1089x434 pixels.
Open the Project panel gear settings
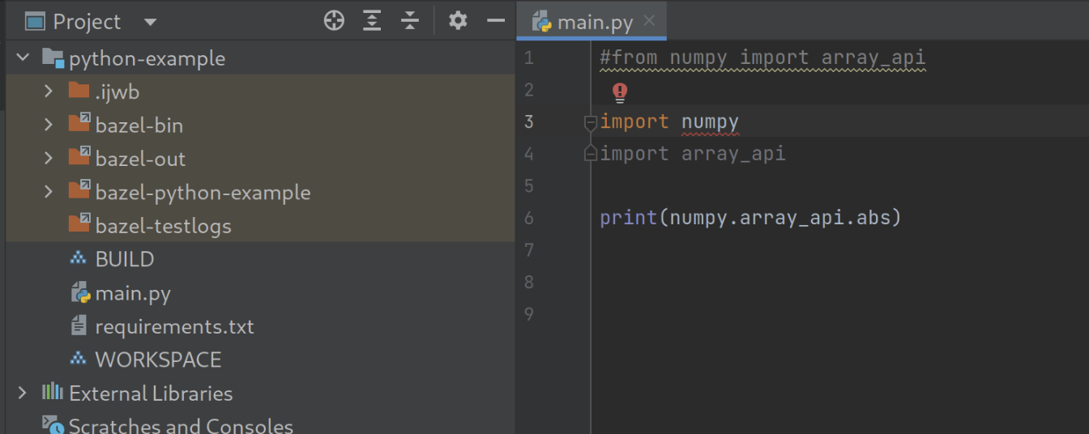coord(458,20)
